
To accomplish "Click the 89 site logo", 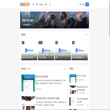I will (25, 5).
